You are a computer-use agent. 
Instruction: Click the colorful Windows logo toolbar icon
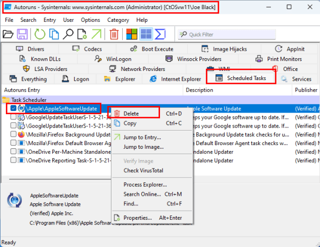[132, 34]
